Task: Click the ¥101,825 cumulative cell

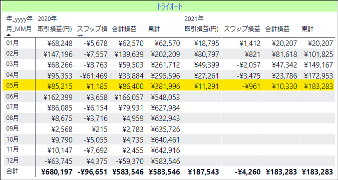Action: (x=318, y=54)
